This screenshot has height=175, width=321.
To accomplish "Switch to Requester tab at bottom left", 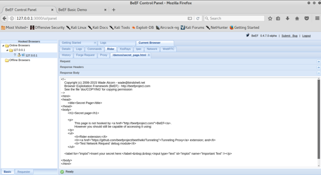I will pyautogui.click(x=24, y=172).
